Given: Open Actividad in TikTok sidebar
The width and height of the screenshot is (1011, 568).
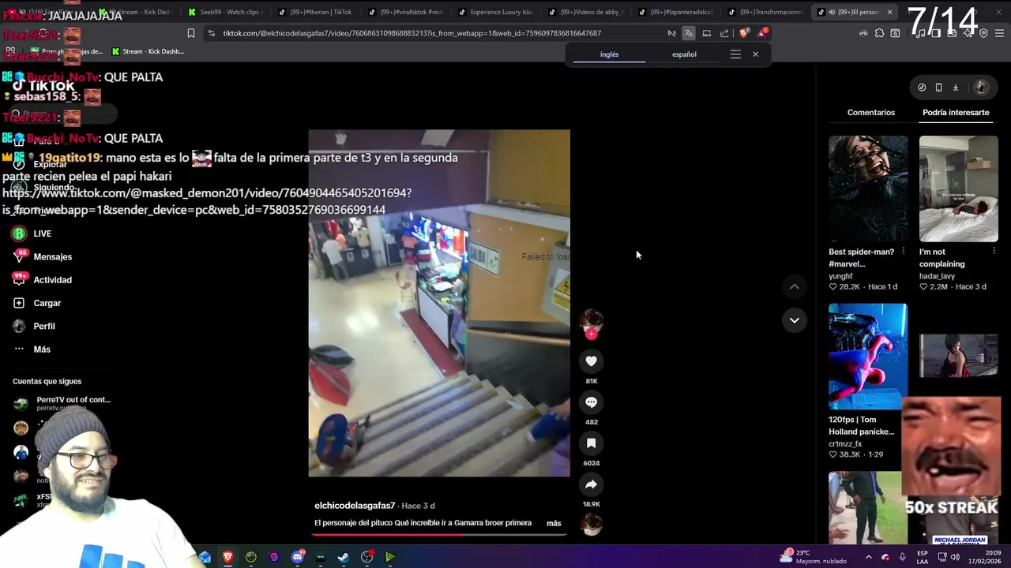Looking at the screenshot, I should (52, 280).
